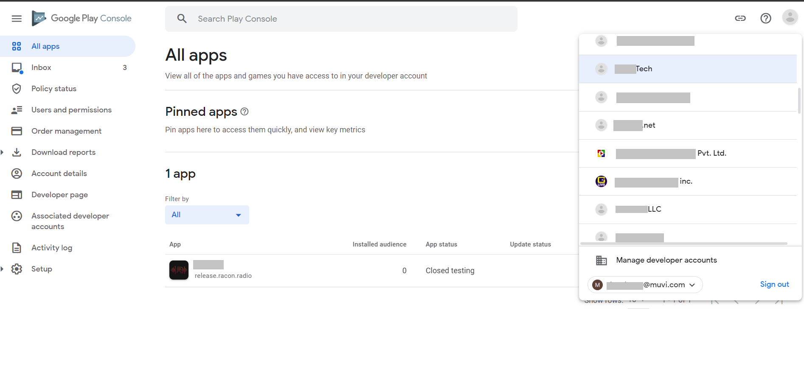Open Associated developer accounts

tap(68, 221)
